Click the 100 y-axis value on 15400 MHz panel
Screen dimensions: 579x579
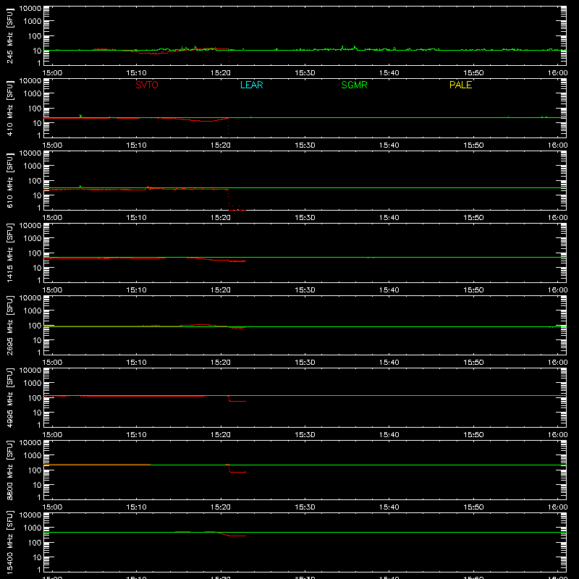coord(35,542)
